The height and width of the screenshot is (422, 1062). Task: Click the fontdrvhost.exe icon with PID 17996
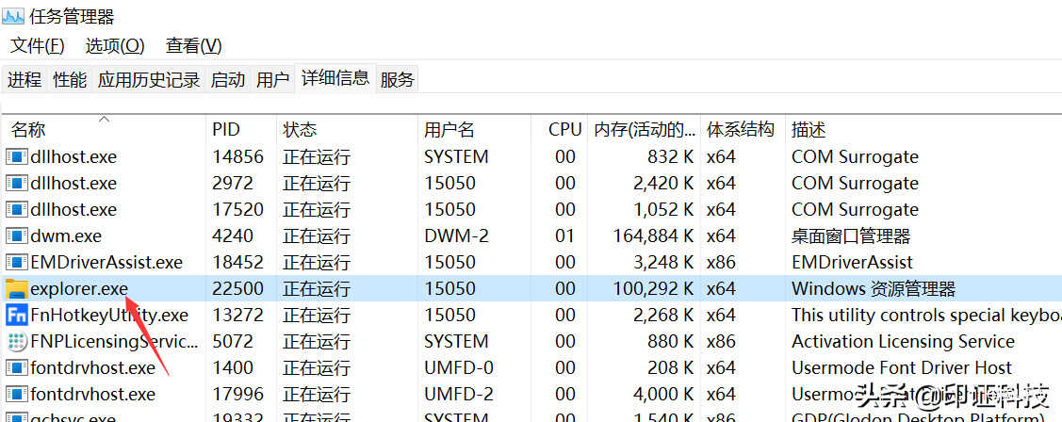16,395
